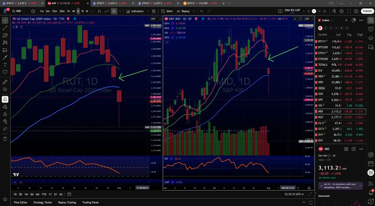Filter watchlist by red flag color
This screenshot has height=206, width=375.
point(320,28)
